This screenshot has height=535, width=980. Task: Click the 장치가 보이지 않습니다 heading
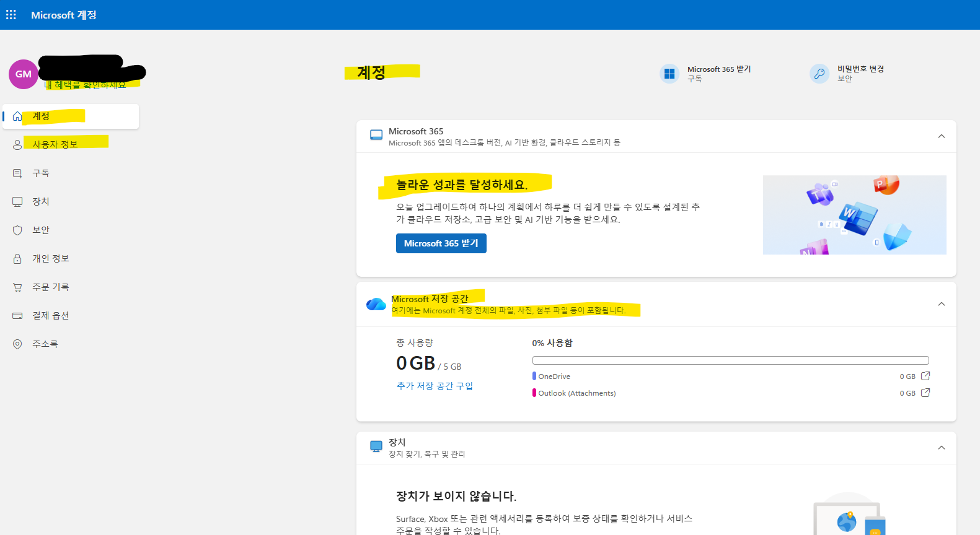[x=456, y=496]
